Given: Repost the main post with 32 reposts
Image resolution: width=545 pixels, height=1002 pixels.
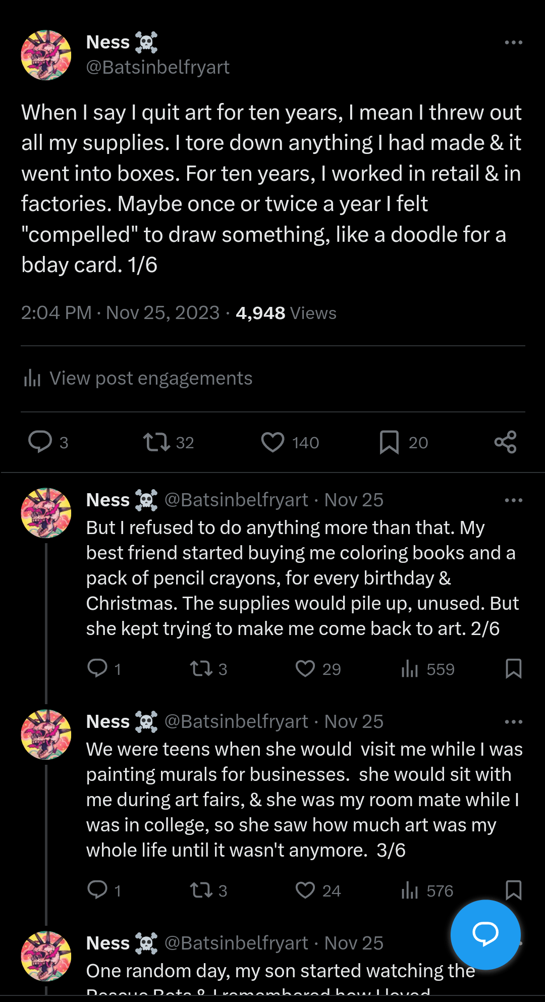Looking at the screenshot, I should [156, 442].
